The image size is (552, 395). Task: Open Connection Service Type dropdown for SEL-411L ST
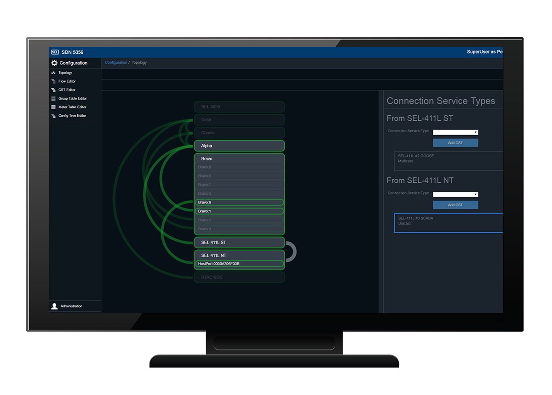tap(455, 132)
